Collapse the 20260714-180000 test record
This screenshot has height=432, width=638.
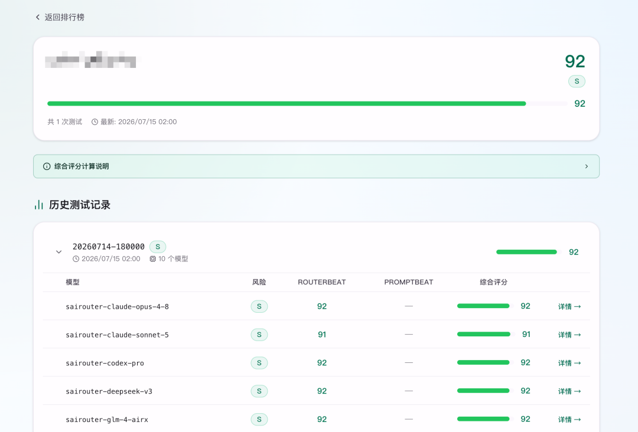(x=58, y=252)
